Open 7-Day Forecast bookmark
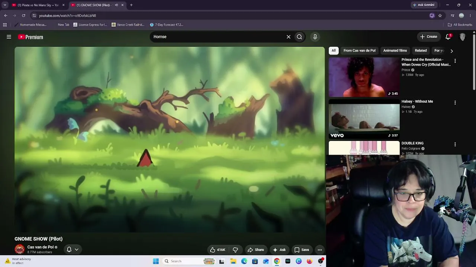 pyautogui.click(x=167, y=25)
